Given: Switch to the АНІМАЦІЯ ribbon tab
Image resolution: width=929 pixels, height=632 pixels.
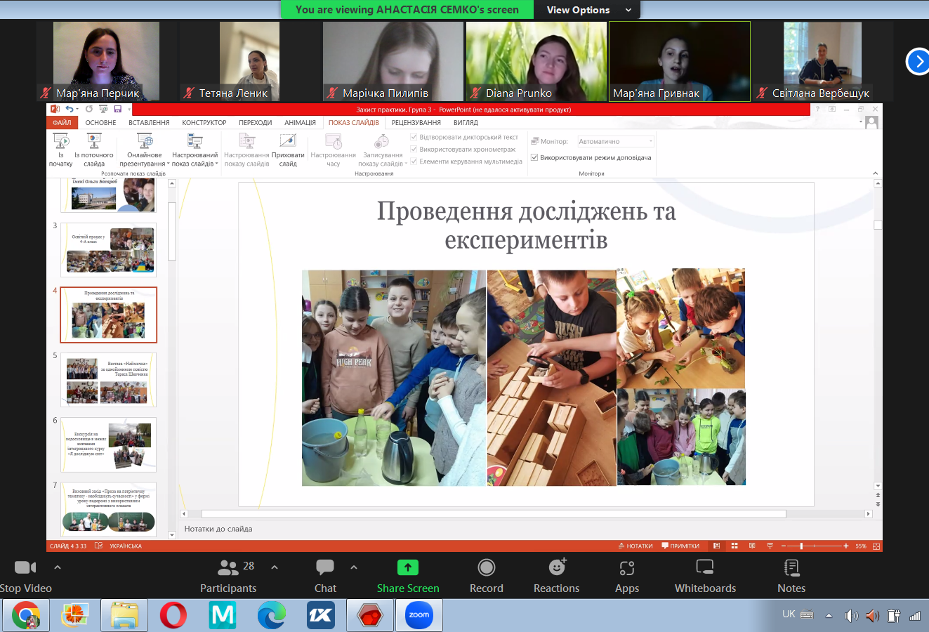Looking at the screenshot, I should [300, 123].
